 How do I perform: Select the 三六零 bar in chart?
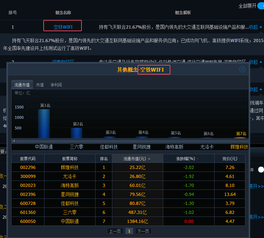[76, 133]
